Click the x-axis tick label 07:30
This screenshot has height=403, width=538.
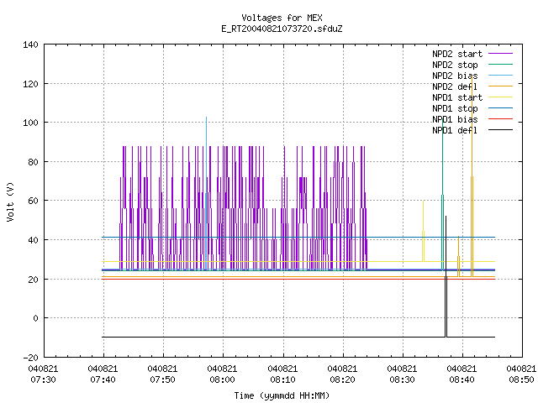pos(43,379)
